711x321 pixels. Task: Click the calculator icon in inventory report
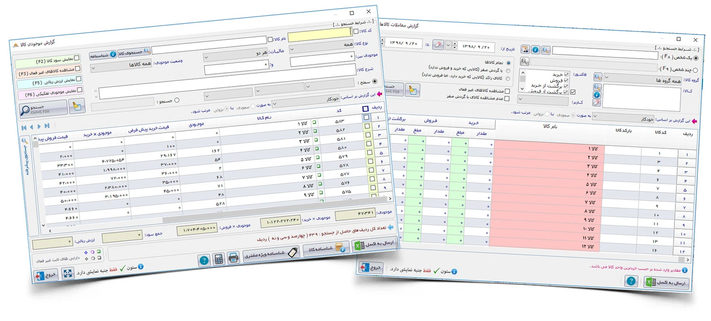pos(219,259)
